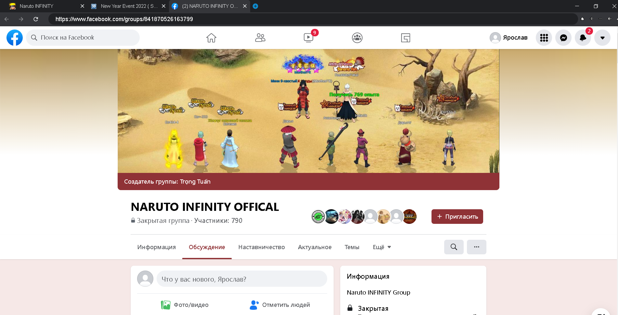618x315 pixels.
Task: Expand the Ещё dropdown
Action: click(x=382, y=247)
